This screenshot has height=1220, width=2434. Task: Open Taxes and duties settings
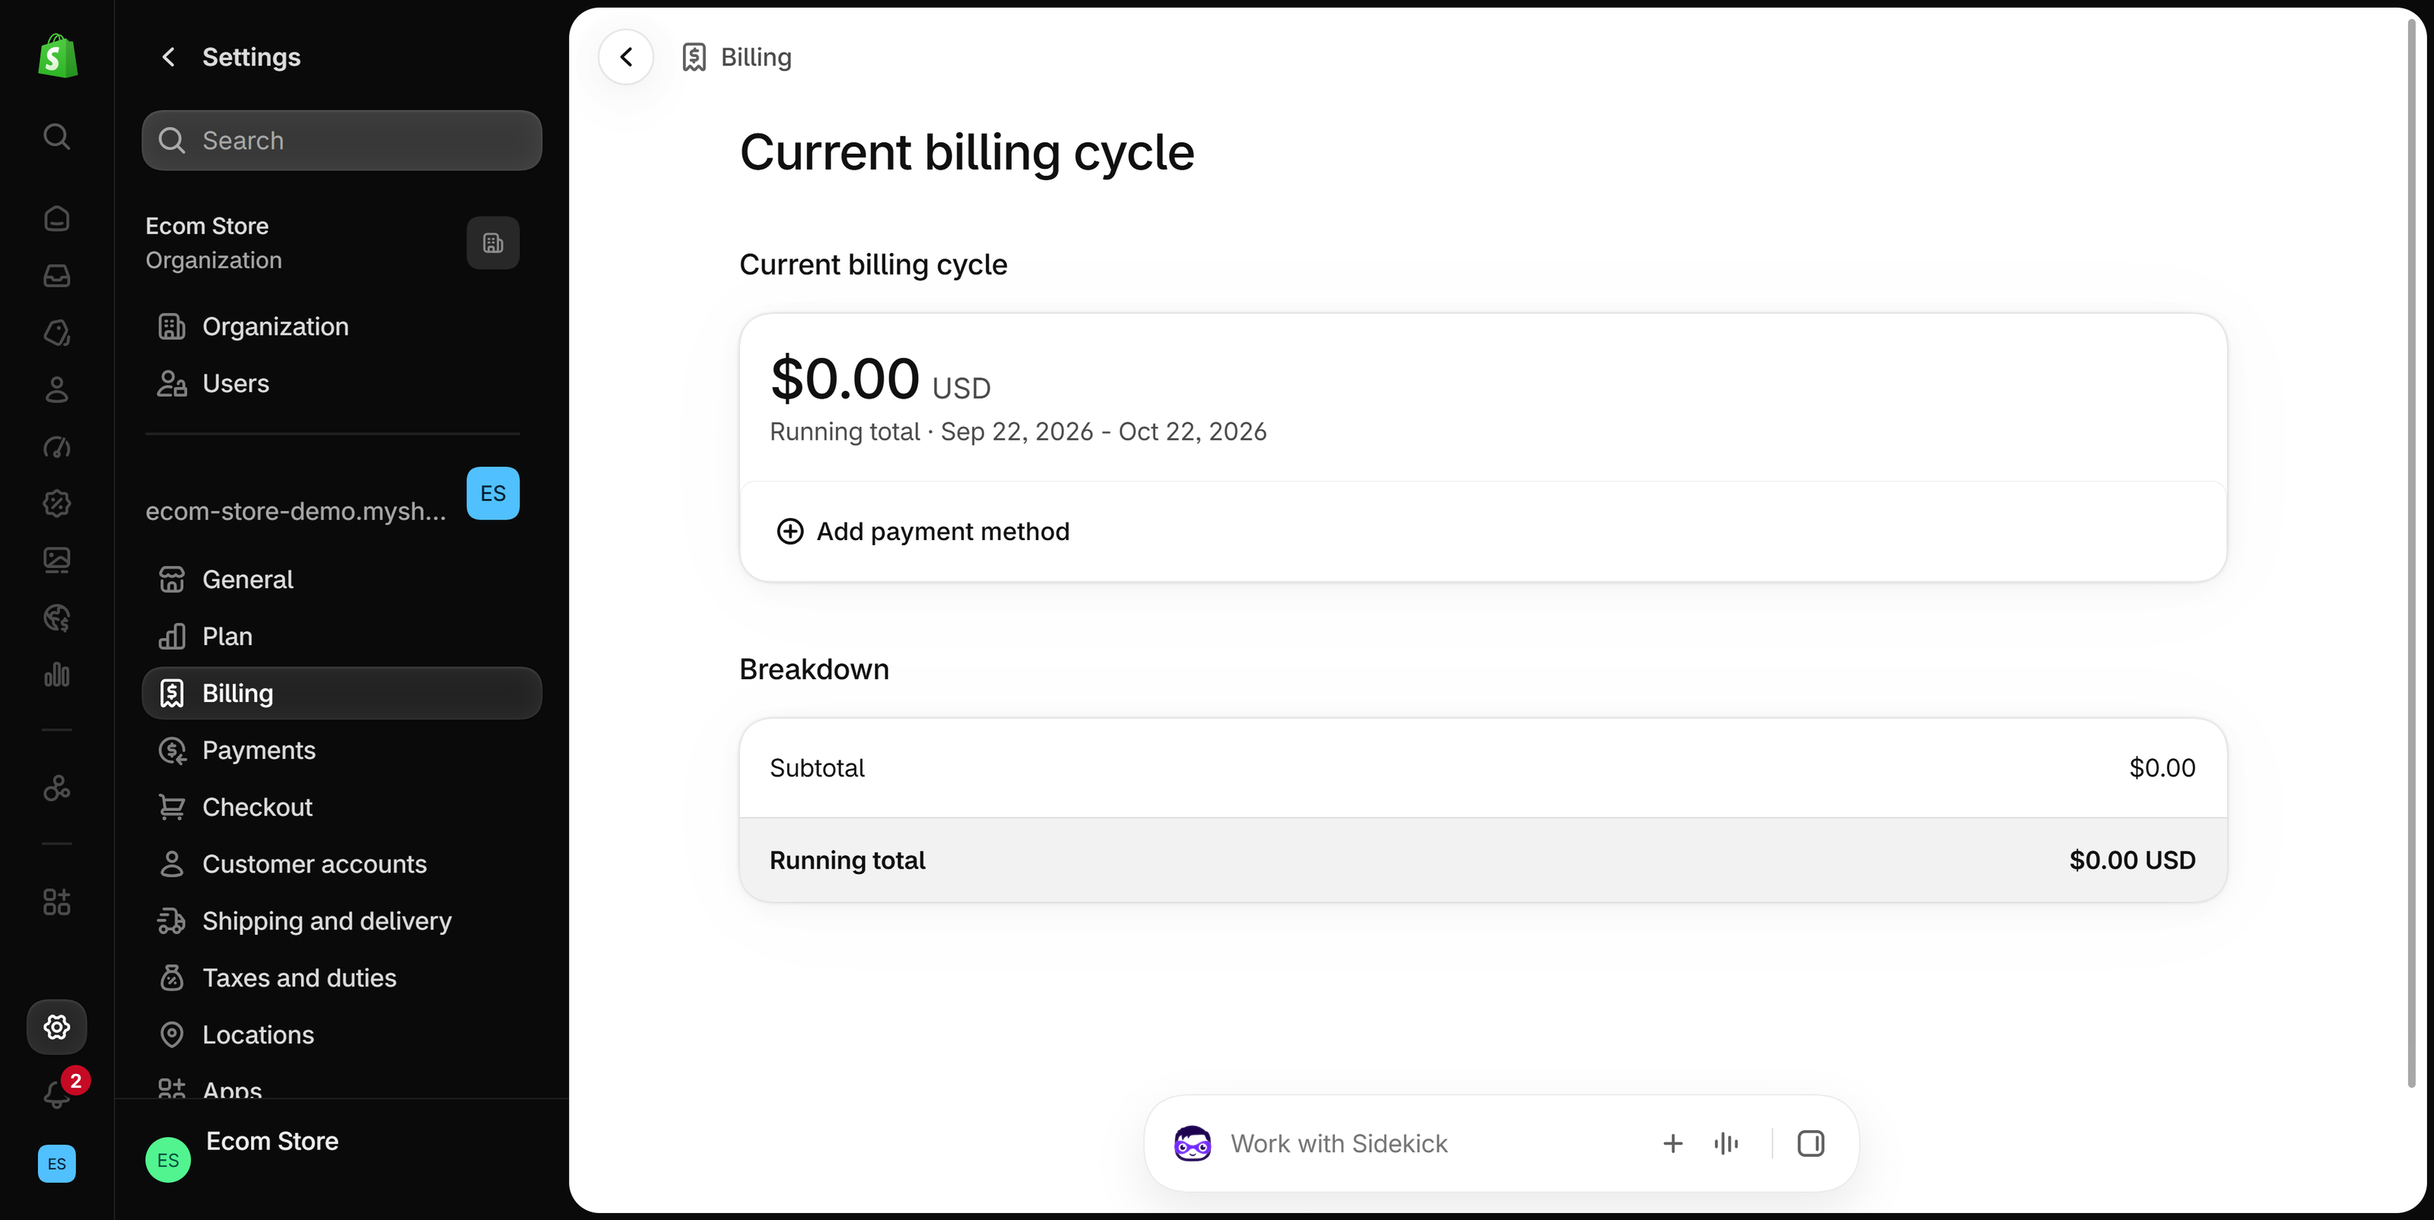[342, 978]
